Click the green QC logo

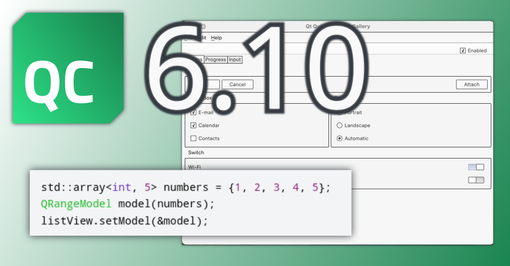68,68
